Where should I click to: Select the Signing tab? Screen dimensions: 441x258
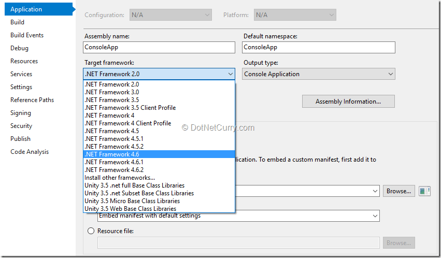[21, 113]
